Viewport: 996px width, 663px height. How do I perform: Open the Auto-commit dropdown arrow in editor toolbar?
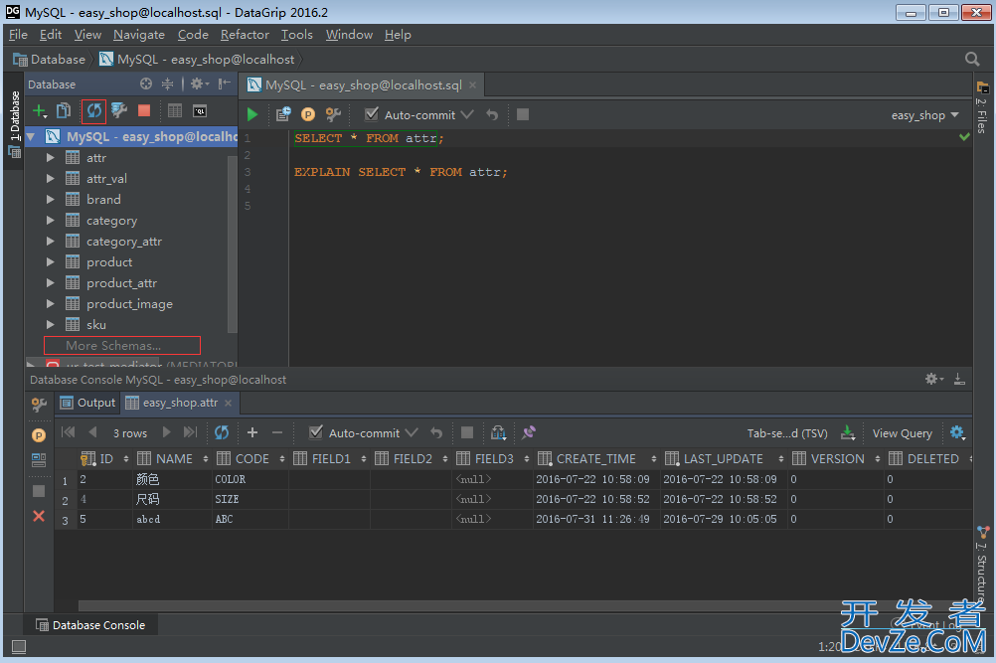[467, 115]
